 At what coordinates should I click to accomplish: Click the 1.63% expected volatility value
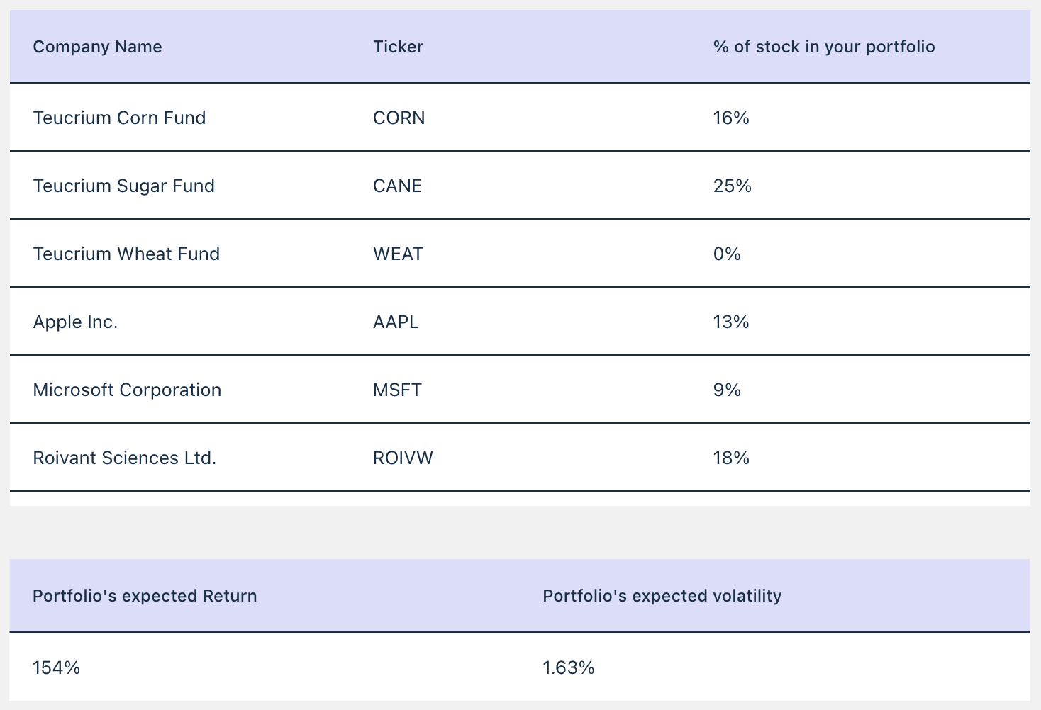coord(568,667)
